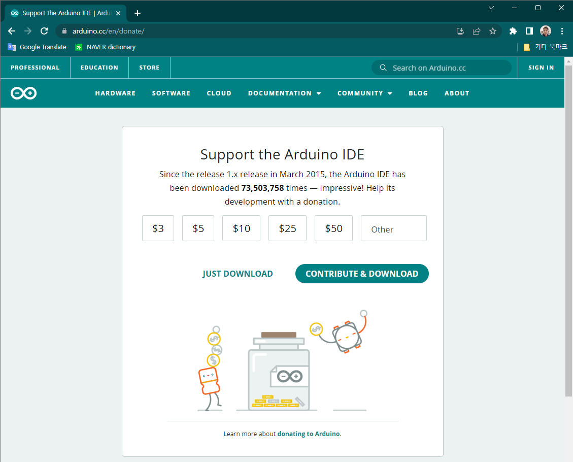Open the Education section
573x462 pixels.
click(99, 68)
